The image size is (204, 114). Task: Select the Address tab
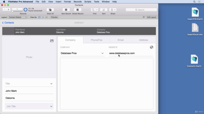point(143,40)
